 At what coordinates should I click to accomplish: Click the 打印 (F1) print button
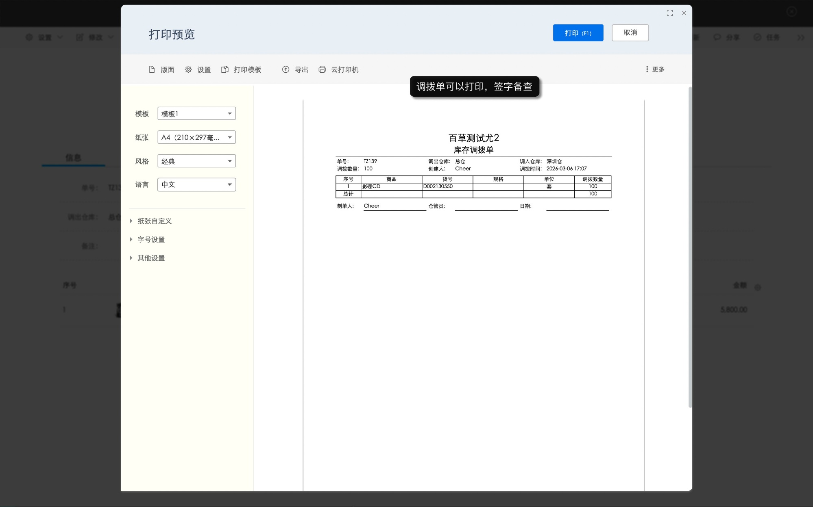tap(578, 32)
